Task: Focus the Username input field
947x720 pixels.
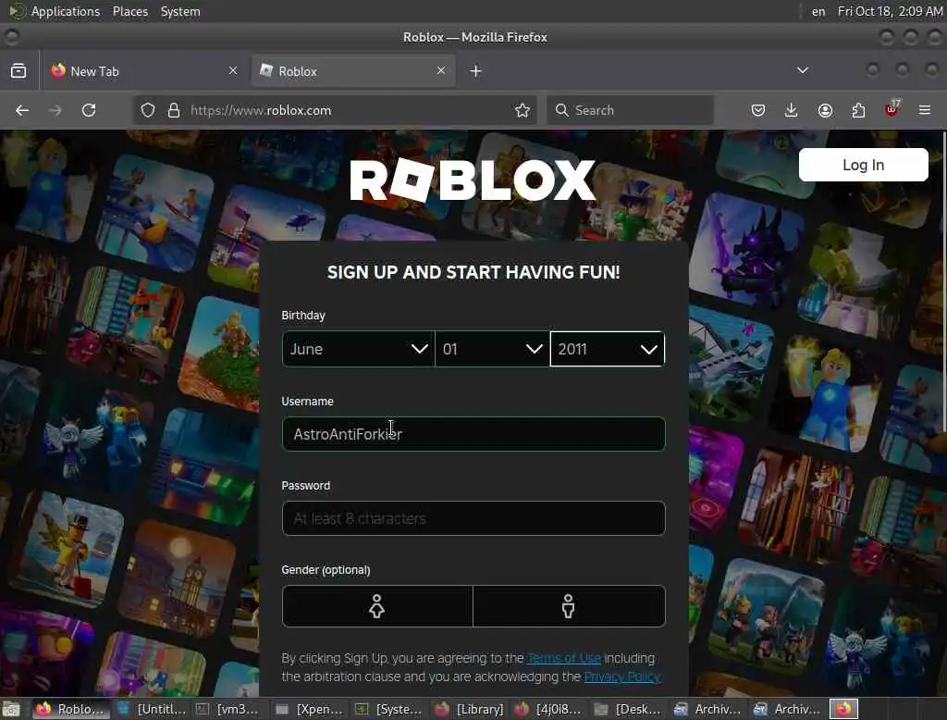Action: 473,434
